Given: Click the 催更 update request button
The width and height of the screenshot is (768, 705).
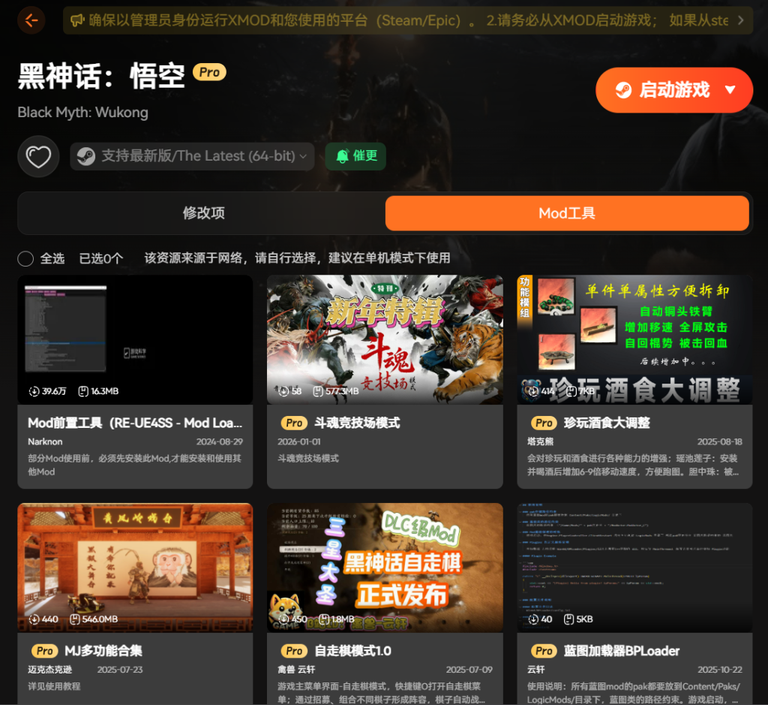Looking at the screenshot, I should click(x=355, y=156).
